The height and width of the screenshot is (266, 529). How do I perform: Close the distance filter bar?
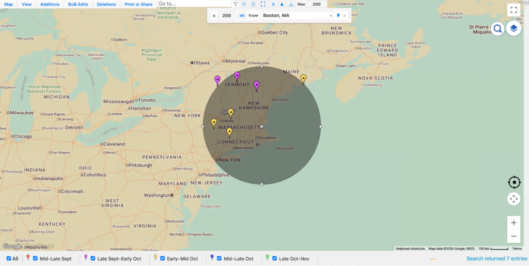pos(345,16)
